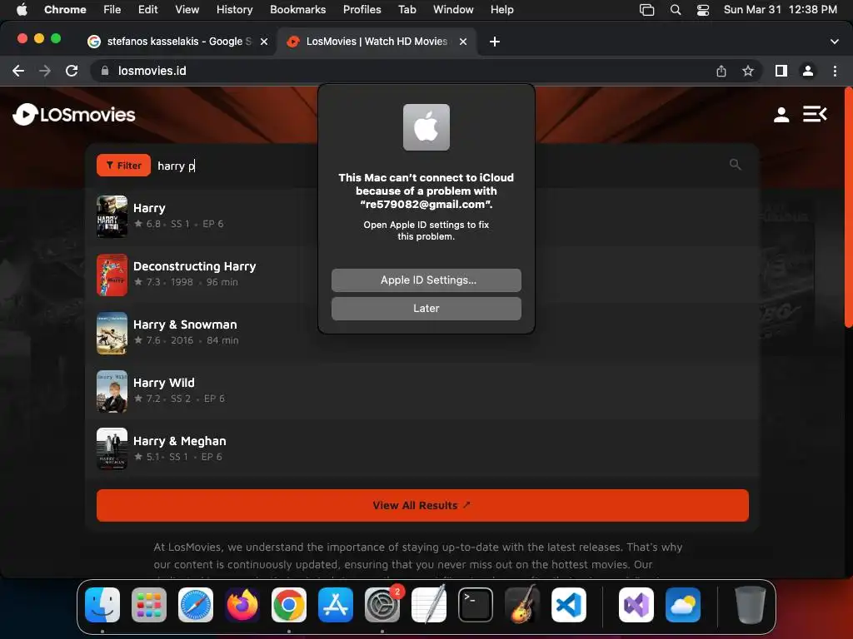Close the stefanos kasselakis Google tab

point(264,42)
